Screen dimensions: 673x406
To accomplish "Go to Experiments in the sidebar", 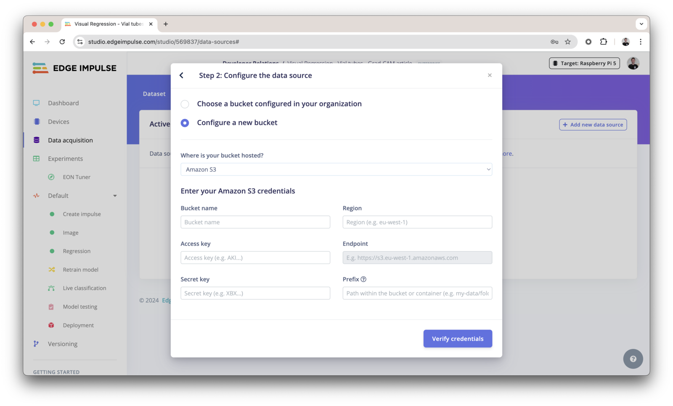I will point(65,159).
